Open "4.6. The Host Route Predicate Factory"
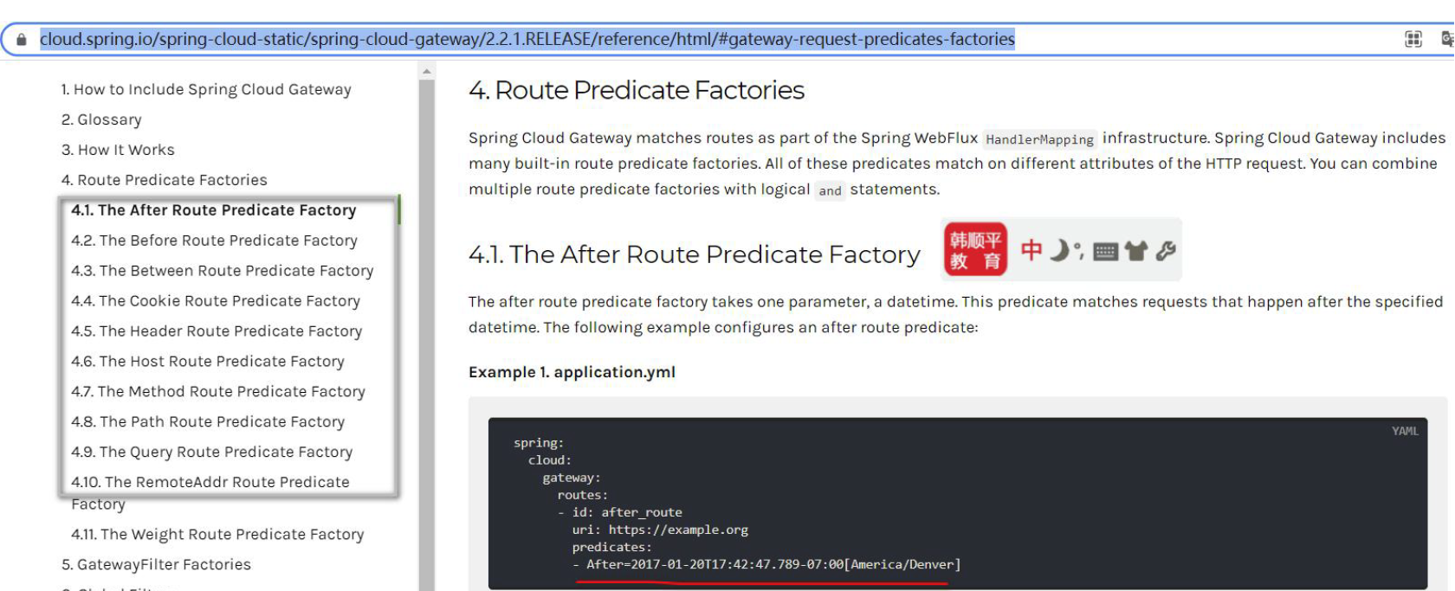This screenshot has height=591, width=1455. click(x=208, y=362)
